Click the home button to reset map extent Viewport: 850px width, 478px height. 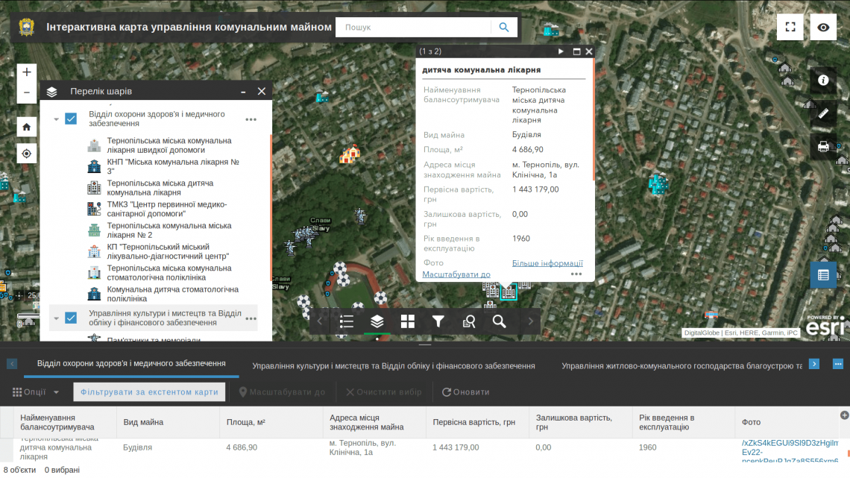coord(26,126)
